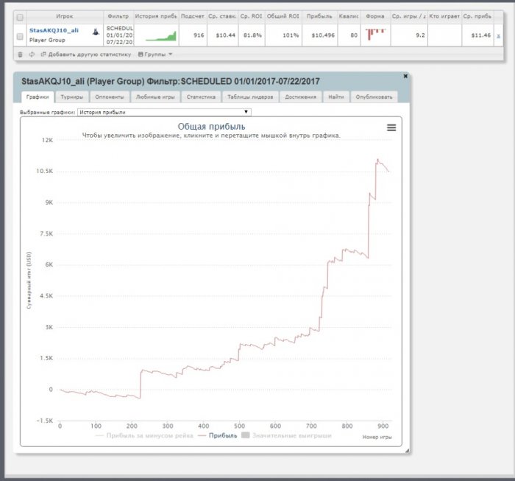The width and height of the screenshot is (515, 481).
Task: Open the green profit history thumbnail
Action: tap(160, 35)
